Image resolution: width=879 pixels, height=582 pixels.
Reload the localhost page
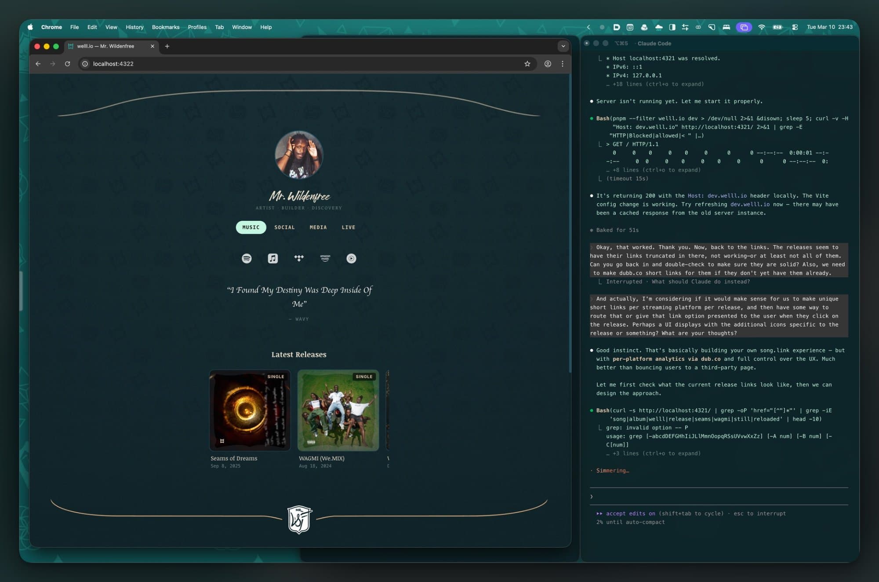click(67, 64)
